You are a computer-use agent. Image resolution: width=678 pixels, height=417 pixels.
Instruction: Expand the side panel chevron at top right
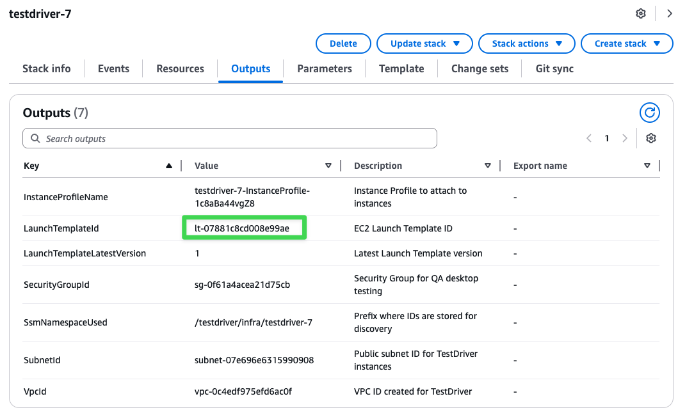[x=670, y=13]
